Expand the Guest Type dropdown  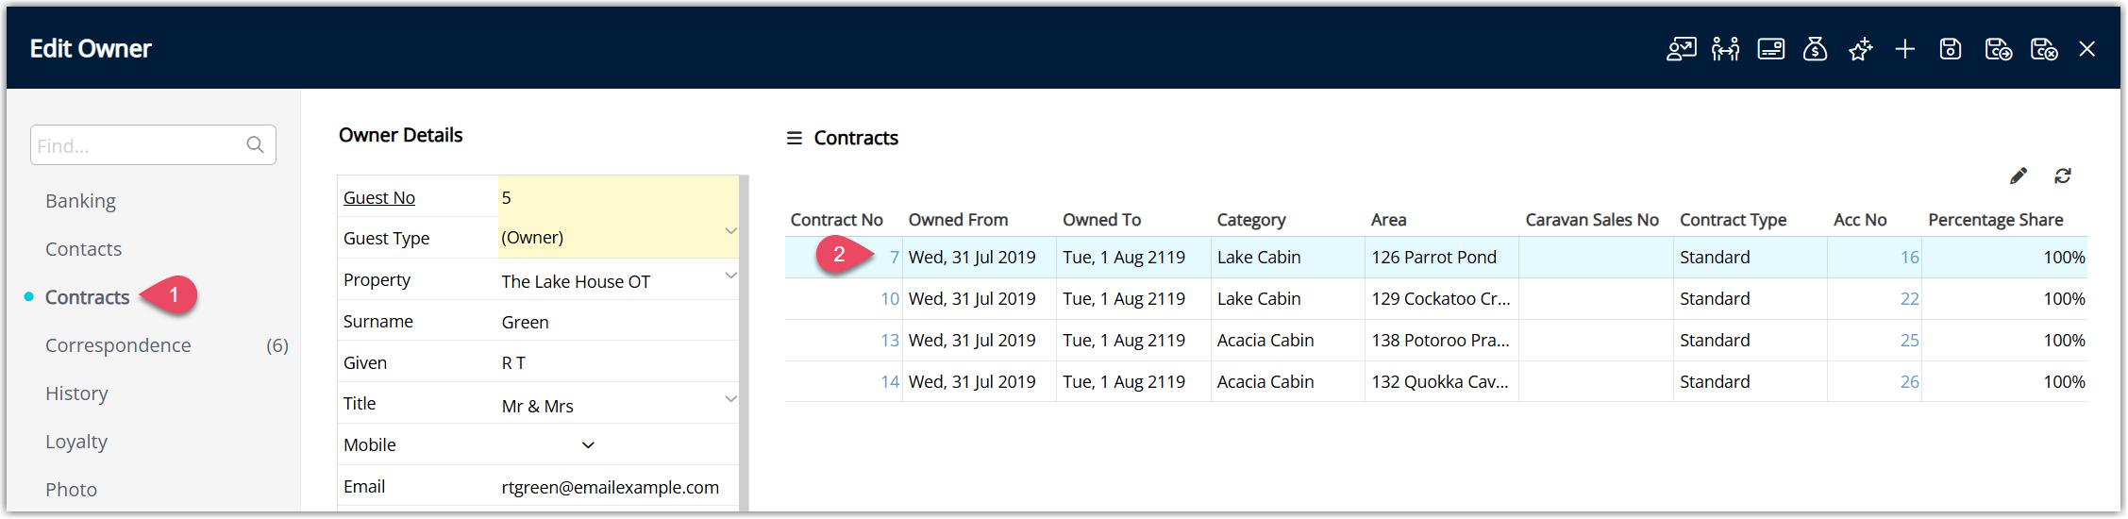point(730,231)
